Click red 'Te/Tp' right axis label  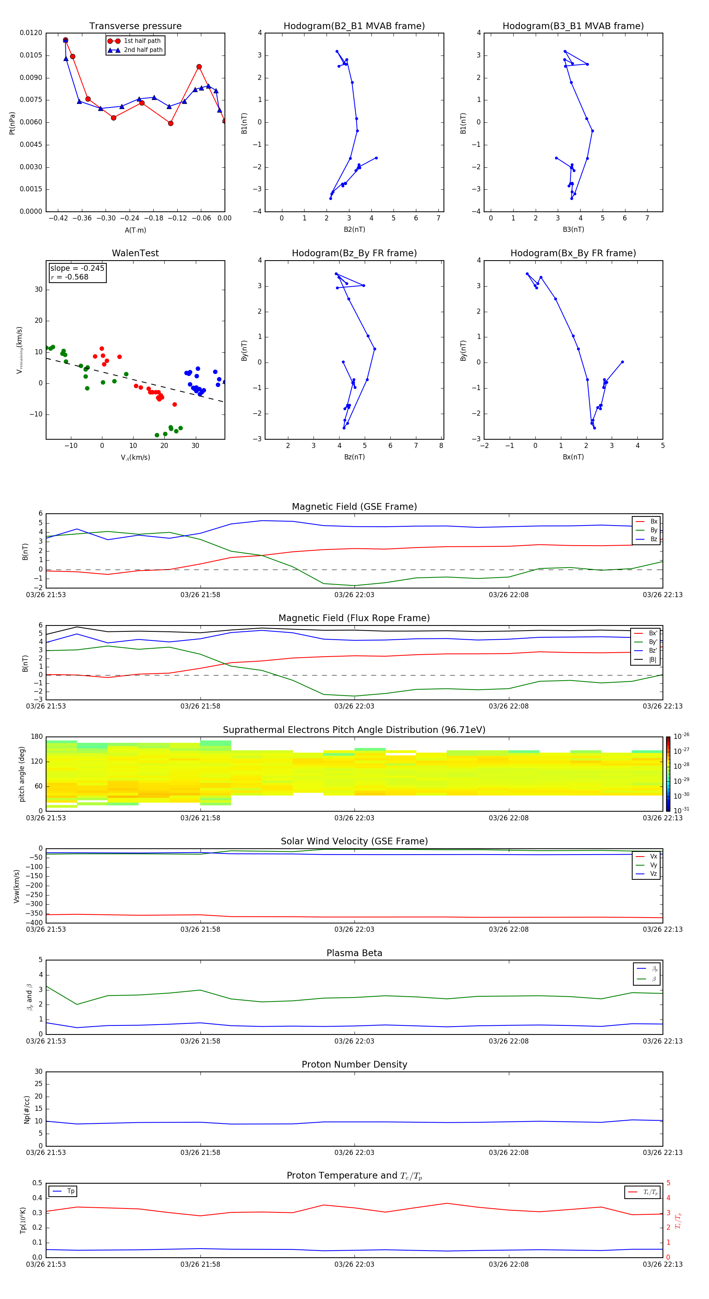point(678,1221)
